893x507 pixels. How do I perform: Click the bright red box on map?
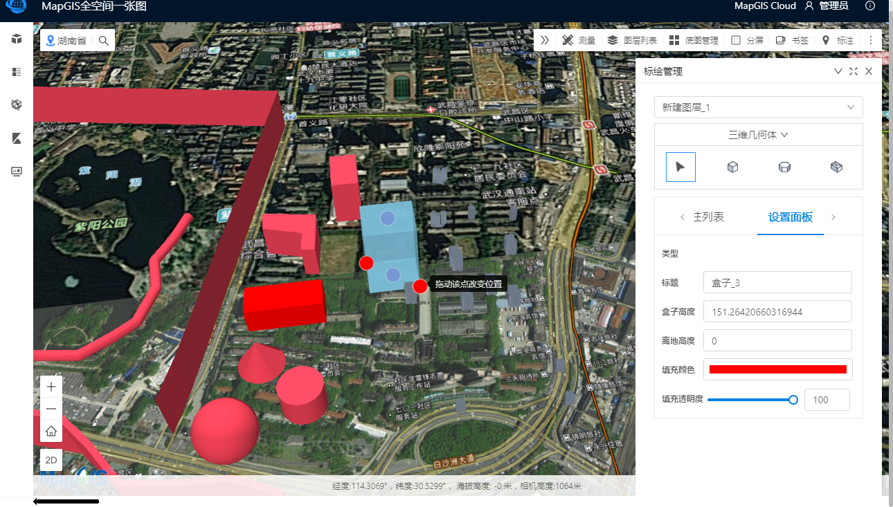pyautogui.click(x=285, y=305)
